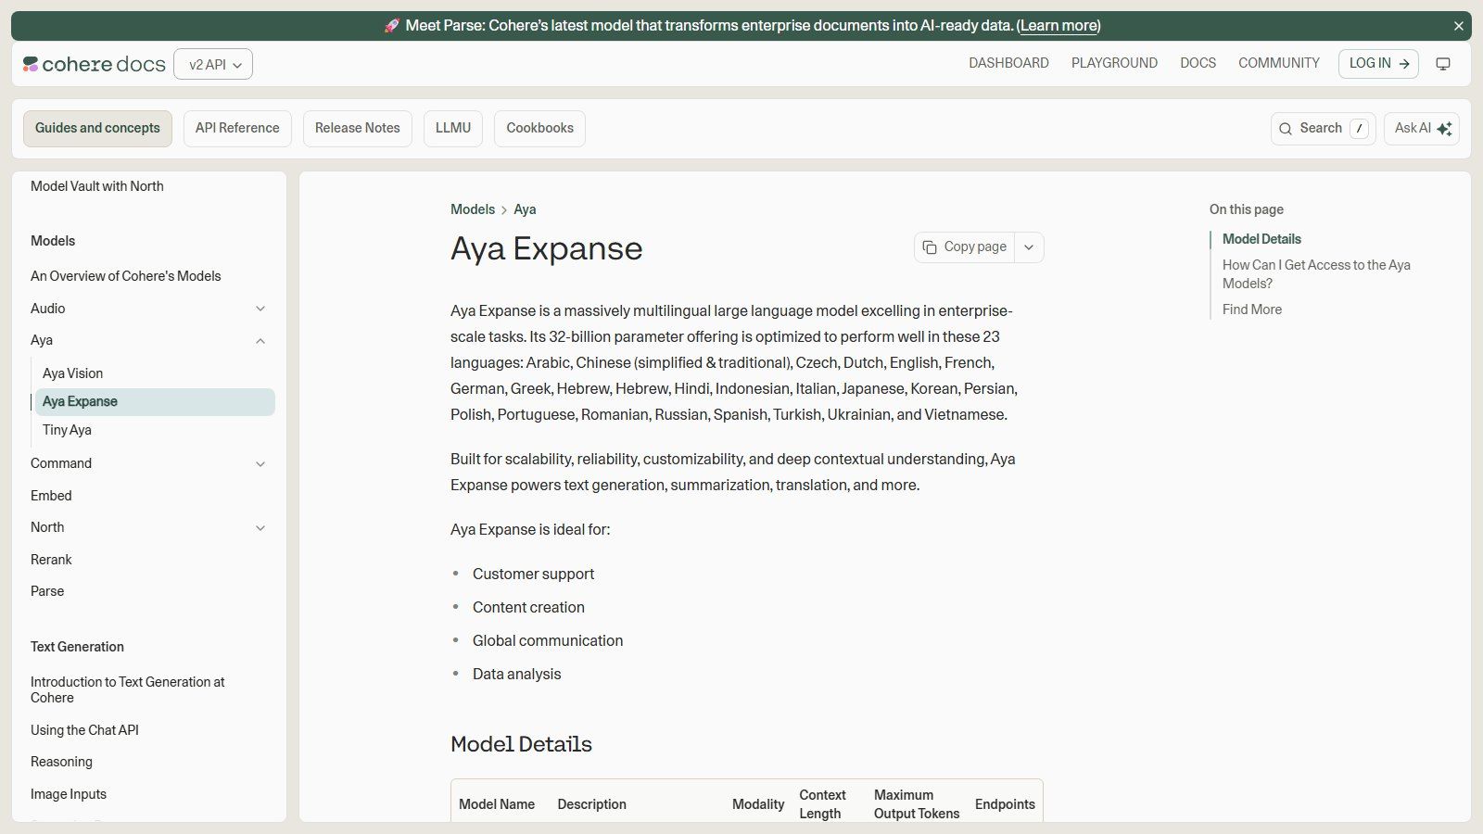This screenshot has height=834, width=1483.
Task: Select Aya Expanse in sidebar
Action: (154, 402)
